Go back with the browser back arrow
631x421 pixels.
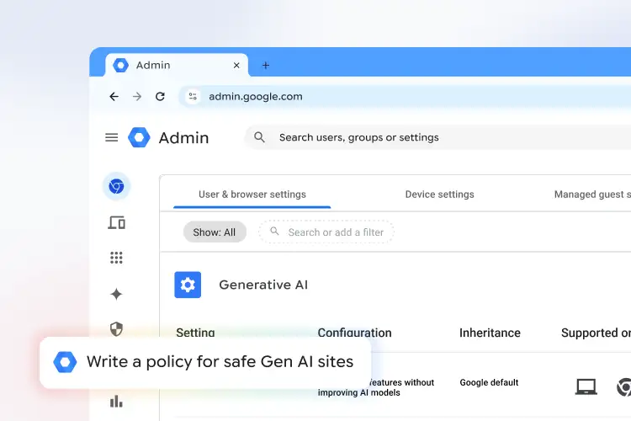(114, 97)
